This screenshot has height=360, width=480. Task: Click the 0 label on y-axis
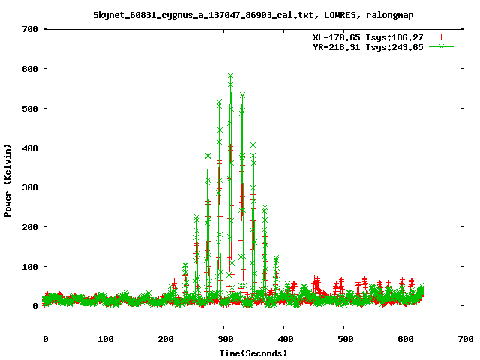tap(35, 306)
